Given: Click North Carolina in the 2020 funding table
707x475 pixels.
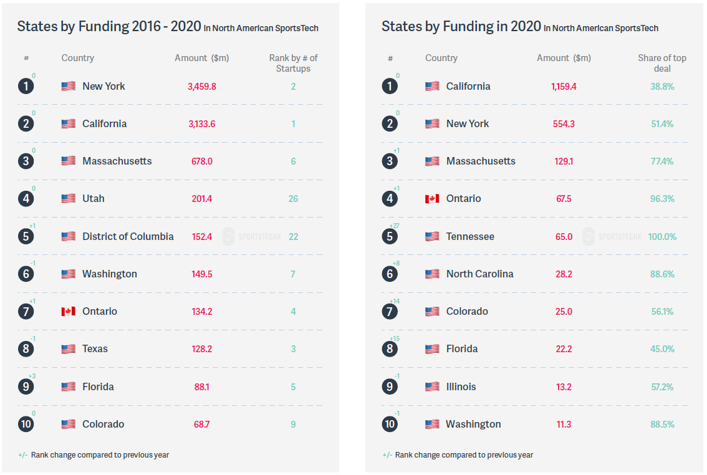Looking at the screenshot, I should coord(480,274).
